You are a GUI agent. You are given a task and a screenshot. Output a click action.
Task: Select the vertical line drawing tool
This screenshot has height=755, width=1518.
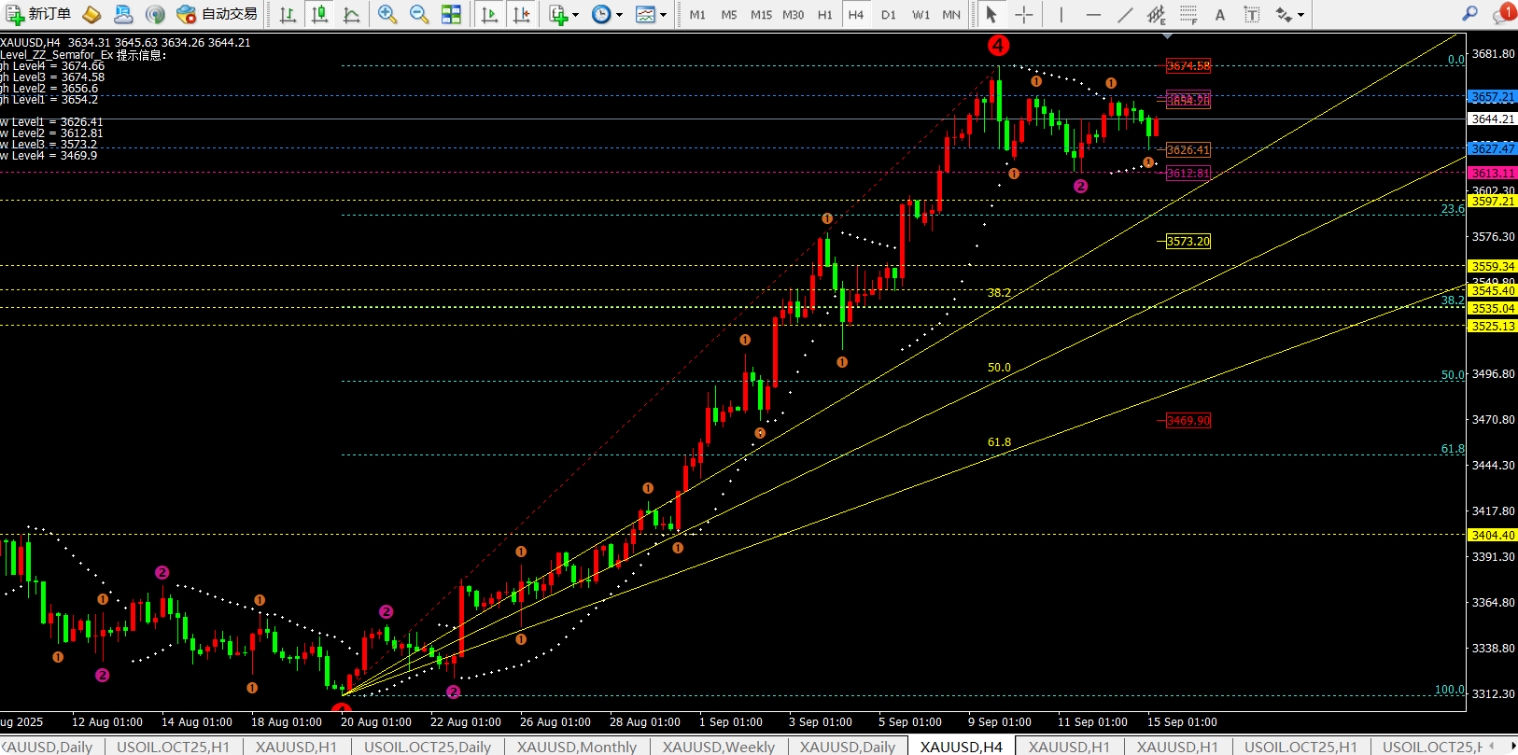pyautogui.click(x=1061, y=14)
